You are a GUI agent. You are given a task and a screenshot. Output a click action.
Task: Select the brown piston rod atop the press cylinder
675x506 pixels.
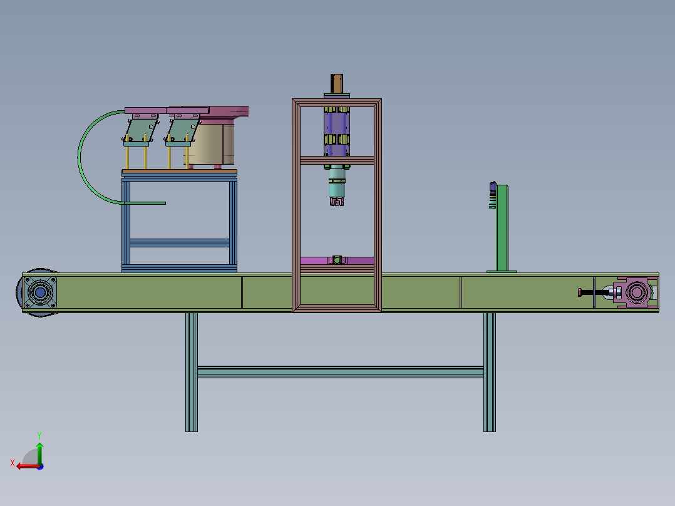(337, 83)
